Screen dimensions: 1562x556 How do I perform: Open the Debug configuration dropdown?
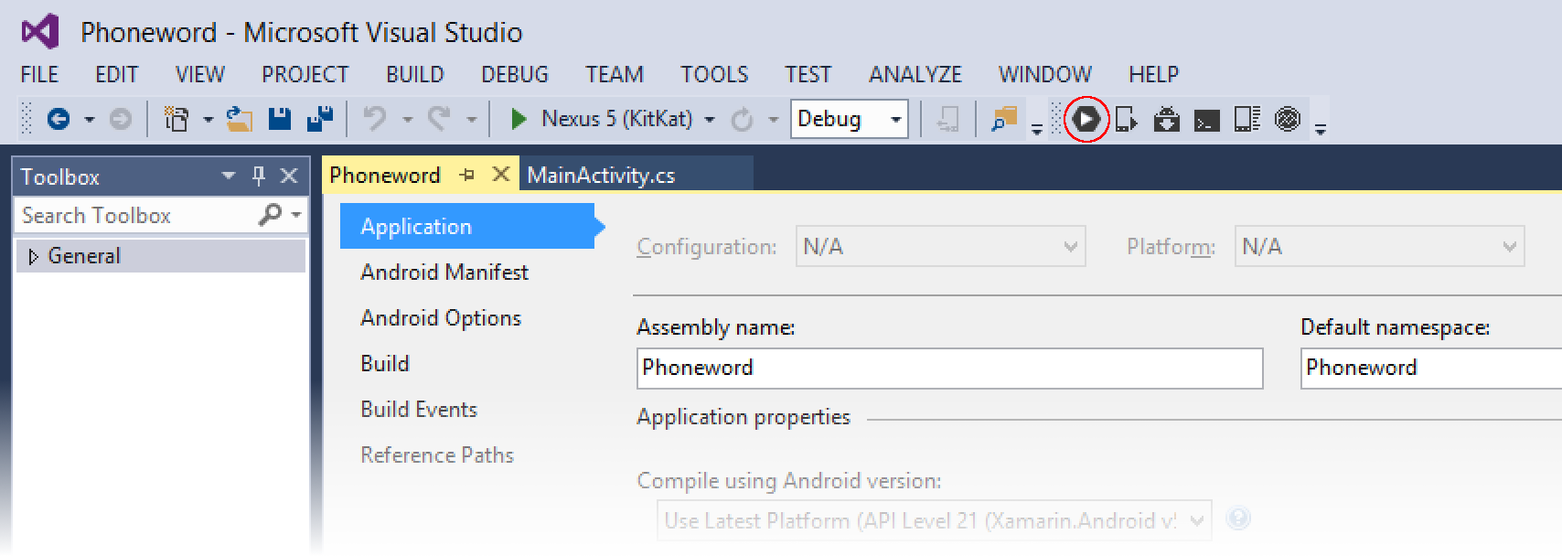(x=895, y=120)
